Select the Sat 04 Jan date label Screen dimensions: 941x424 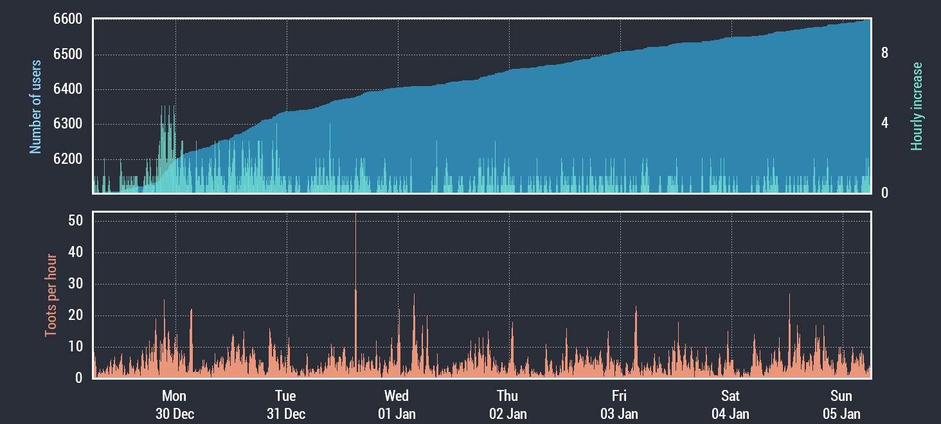pyautogui.click(x=730, y=404)
